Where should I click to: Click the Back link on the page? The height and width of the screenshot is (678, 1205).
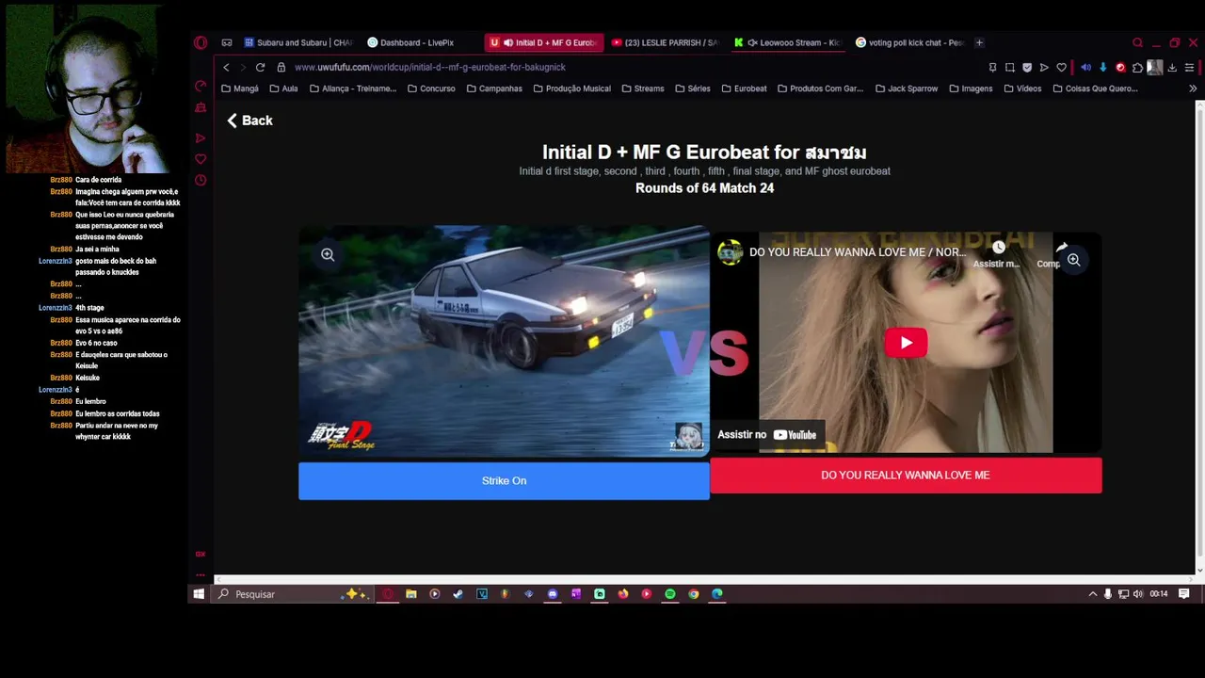tap(249, 121)
